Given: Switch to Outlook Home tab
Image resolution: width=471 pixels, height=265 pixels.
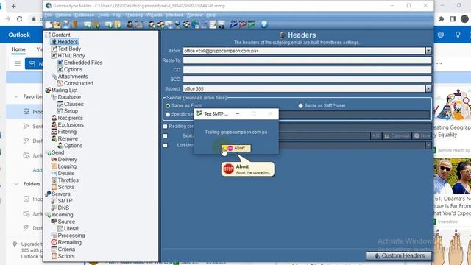Looking at the screenshot, I should [x=18, y=49].
